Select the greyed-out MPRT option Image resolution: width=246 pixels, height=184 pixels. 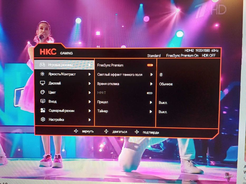pyautogui.click(x=102, y=93)
